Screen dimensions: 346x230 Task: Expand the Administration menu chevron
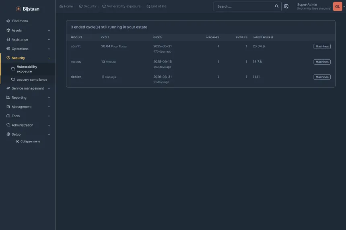(49, 125)
